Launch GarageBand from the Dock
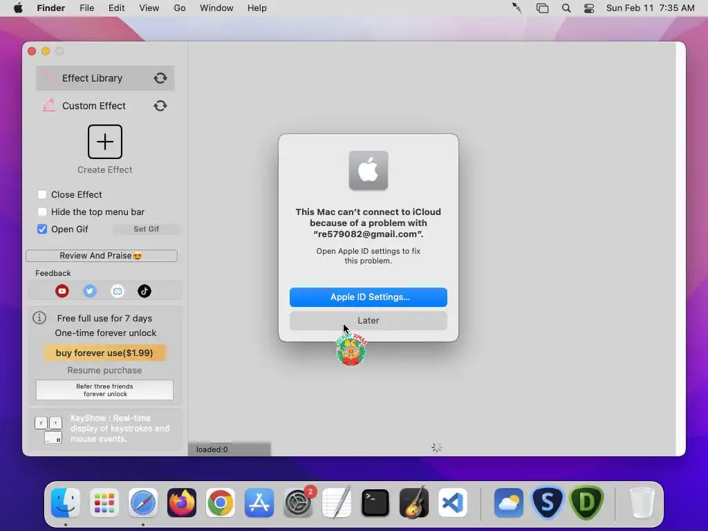The width and height of the screenshot is (708, 531). coord(414,503)
